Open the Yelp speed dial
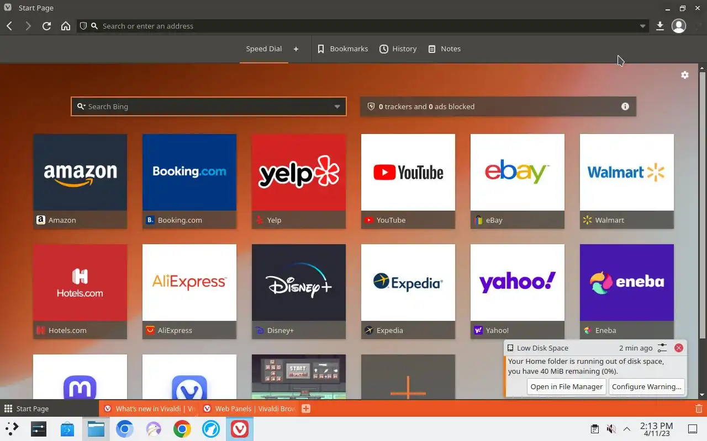The width and height of the screenshot is (707, 441). coord(299,181)
